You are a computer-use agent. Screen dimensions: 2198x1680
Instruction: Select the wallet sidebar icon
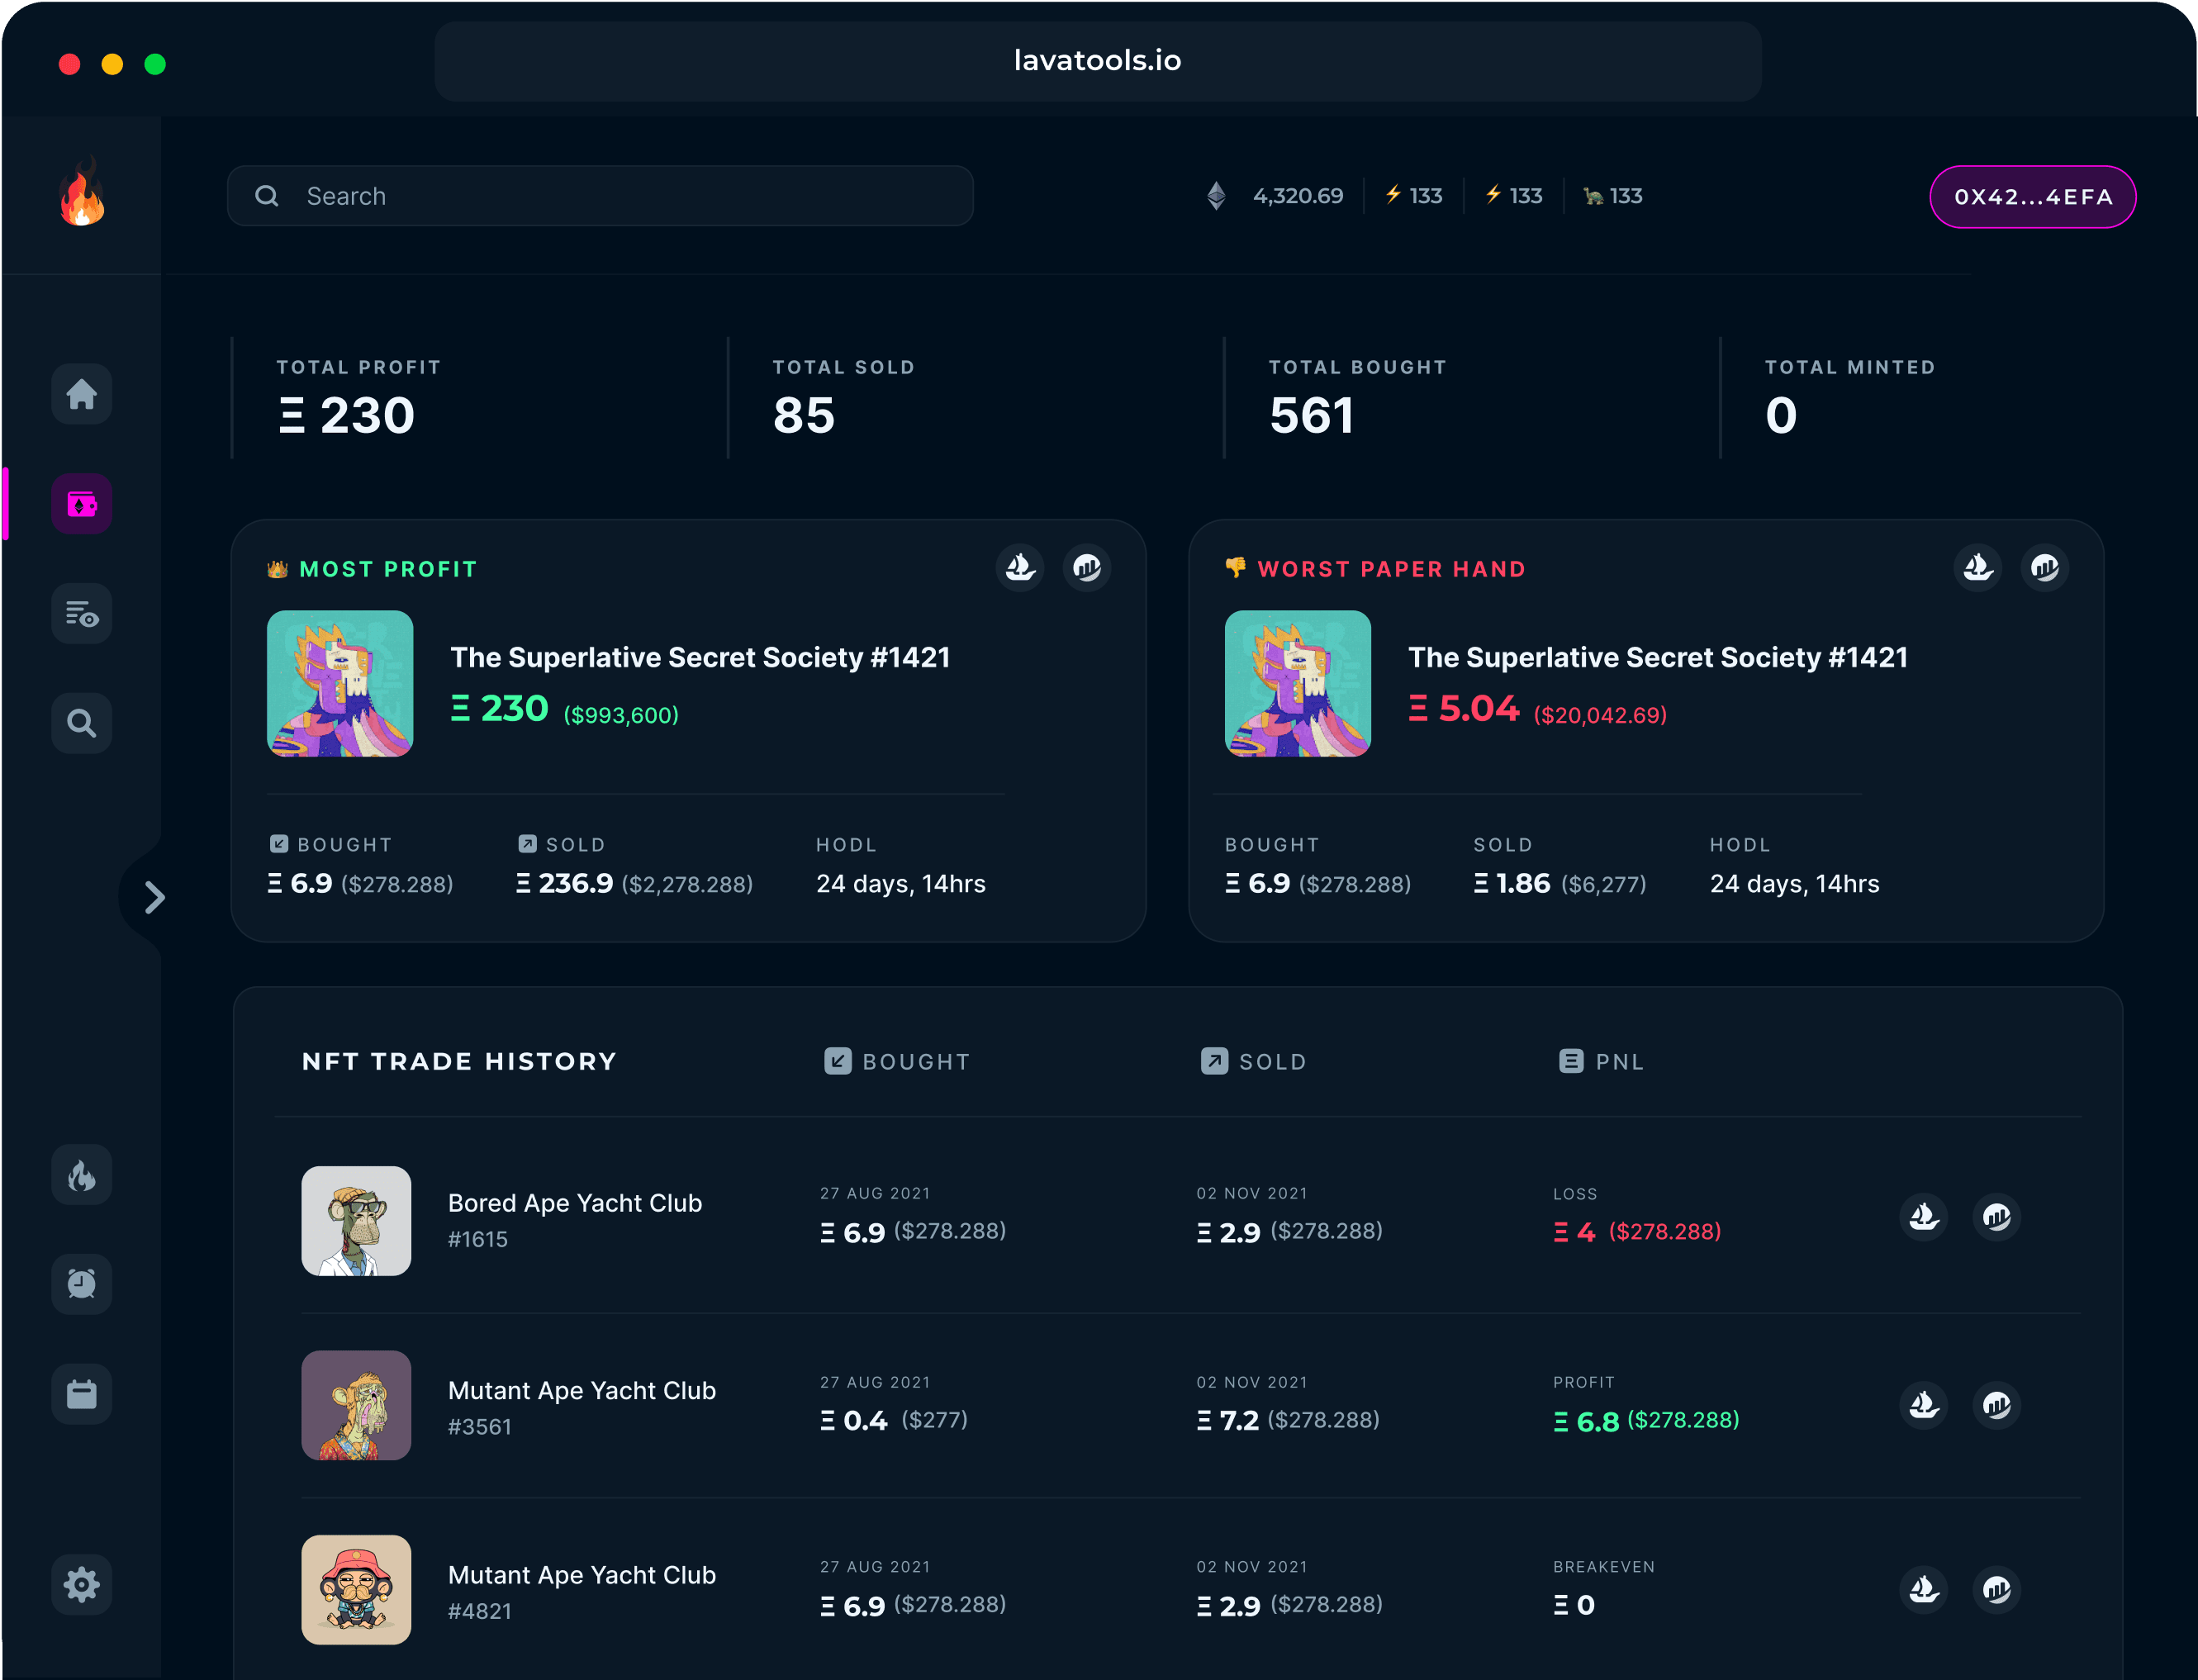82,504
